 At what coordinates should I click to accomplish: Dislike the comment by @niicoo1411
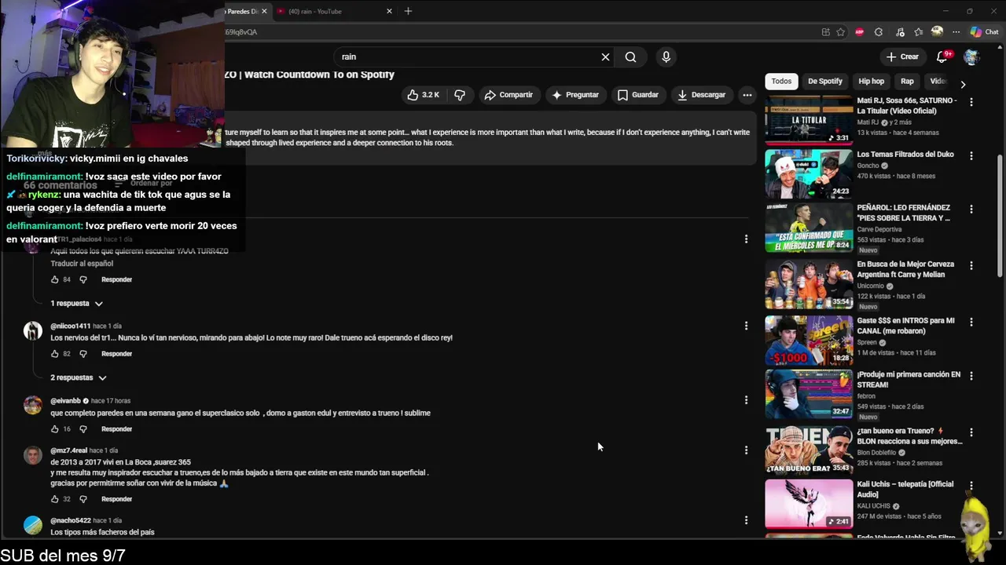click(83, 354)
